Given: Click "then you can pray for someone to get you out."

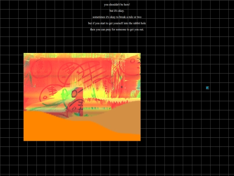Looking at the screenshot, I should 117,30.
